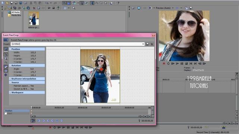The image size is (239, 134).
Task: Toggle Stretch to fill frame value
Action: click(32, 89)
